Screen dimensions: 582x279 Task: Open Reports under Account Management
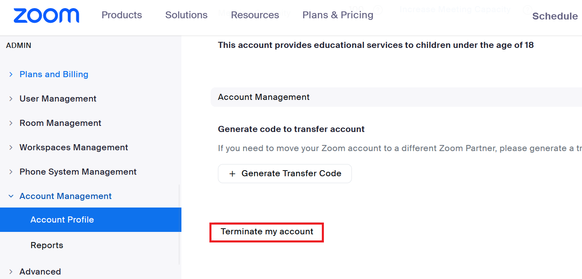[47, 245]
